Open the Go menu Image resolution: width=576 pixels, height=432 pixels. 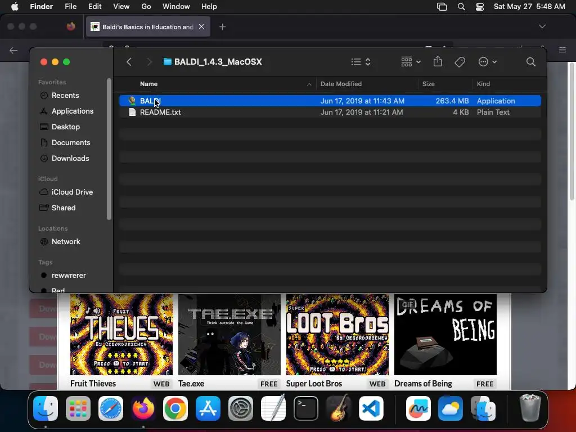(146, 7)
